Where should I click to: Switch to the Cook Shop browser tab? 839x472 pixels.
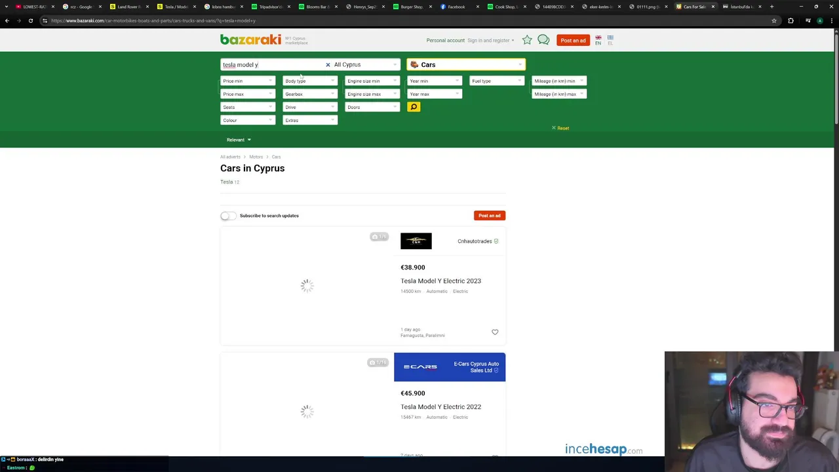pos(505,7)
